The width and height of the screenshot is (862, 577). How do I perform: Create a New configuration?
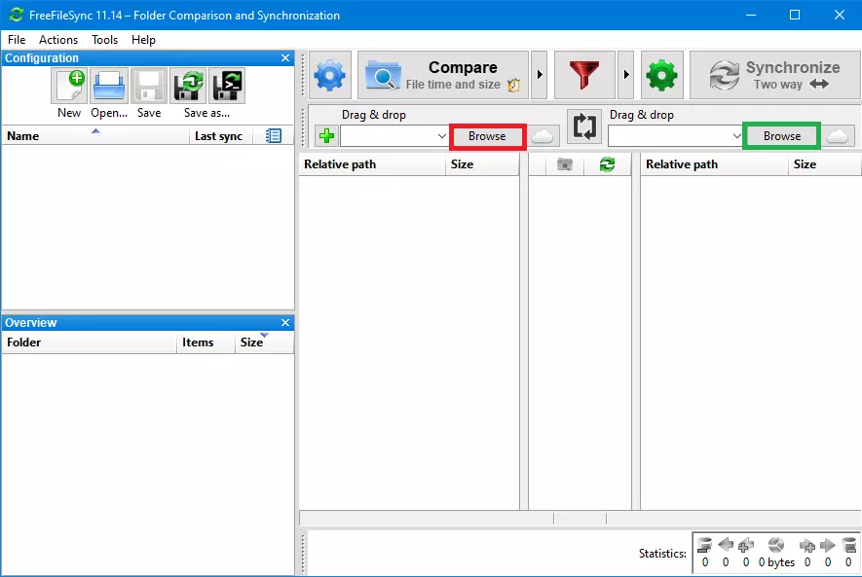69,86
